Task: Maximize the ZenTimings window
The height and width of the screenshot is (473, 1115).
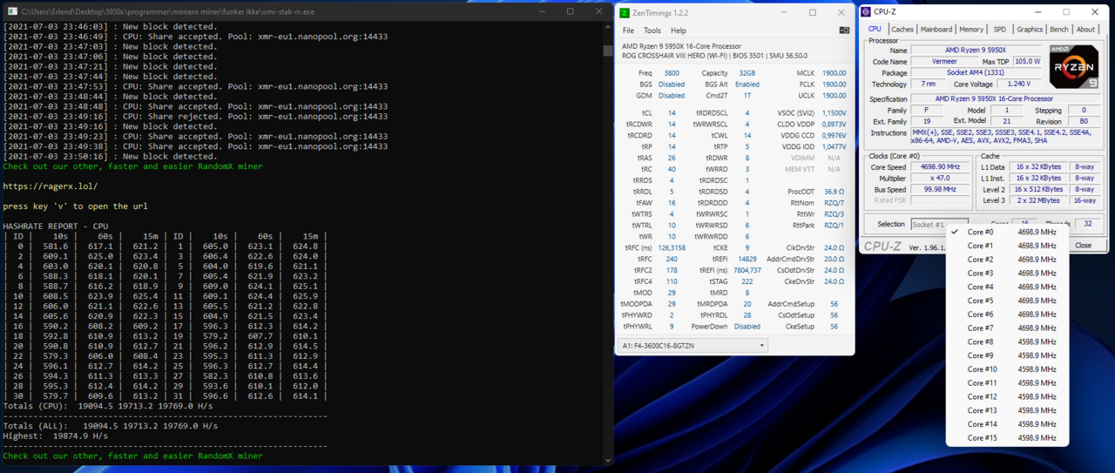Action: 812,12
